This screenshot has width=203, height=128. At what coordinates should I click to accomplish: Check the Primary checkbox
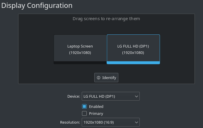(x=84, y=113)
